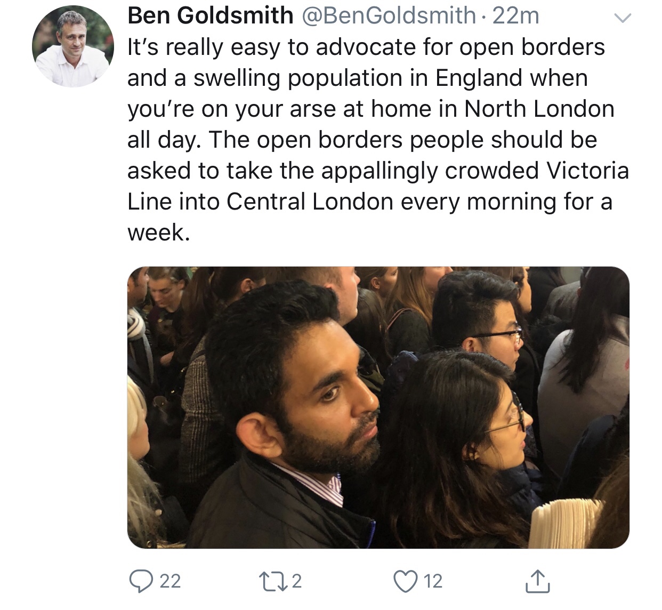Select the word 'week.' in tweet

pos(158,232)
